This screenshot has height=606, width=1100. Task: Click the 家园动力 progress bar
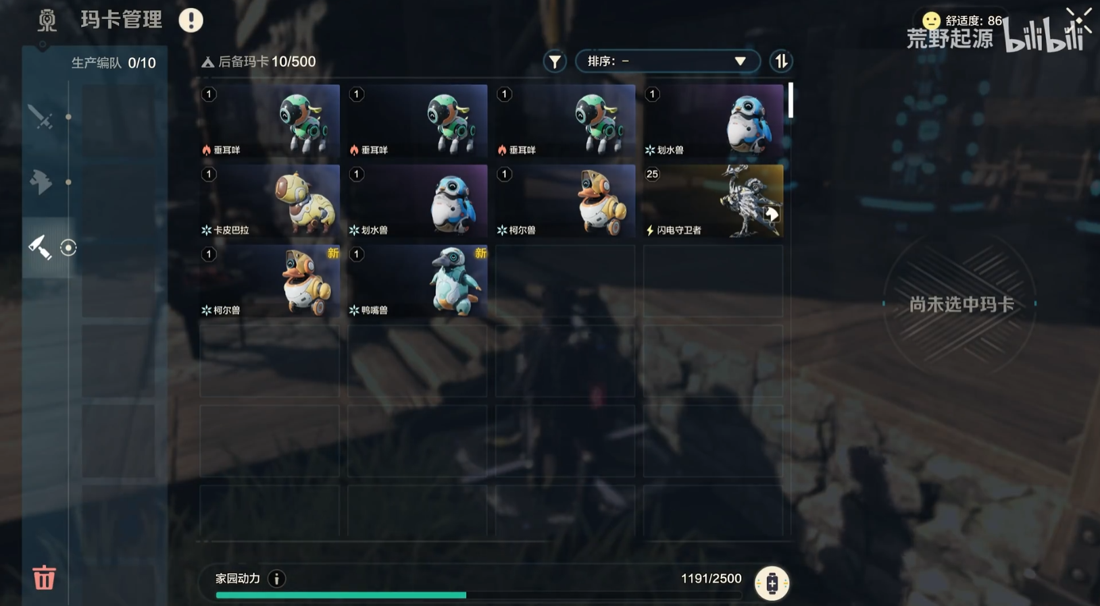[479, 595]
